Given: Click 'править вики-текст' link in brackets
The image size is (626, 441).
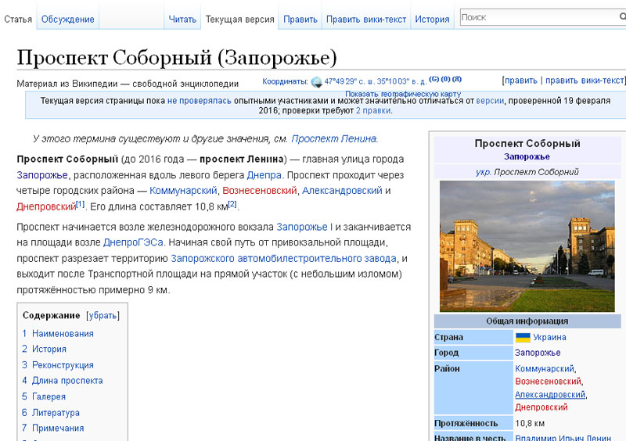Looking at the screenshot, I should click(x=584, y=80).
